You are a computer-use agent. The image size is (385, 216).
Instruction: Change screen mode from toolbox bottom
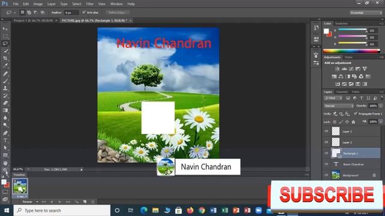pyautogui.click(x=5, y=199)
